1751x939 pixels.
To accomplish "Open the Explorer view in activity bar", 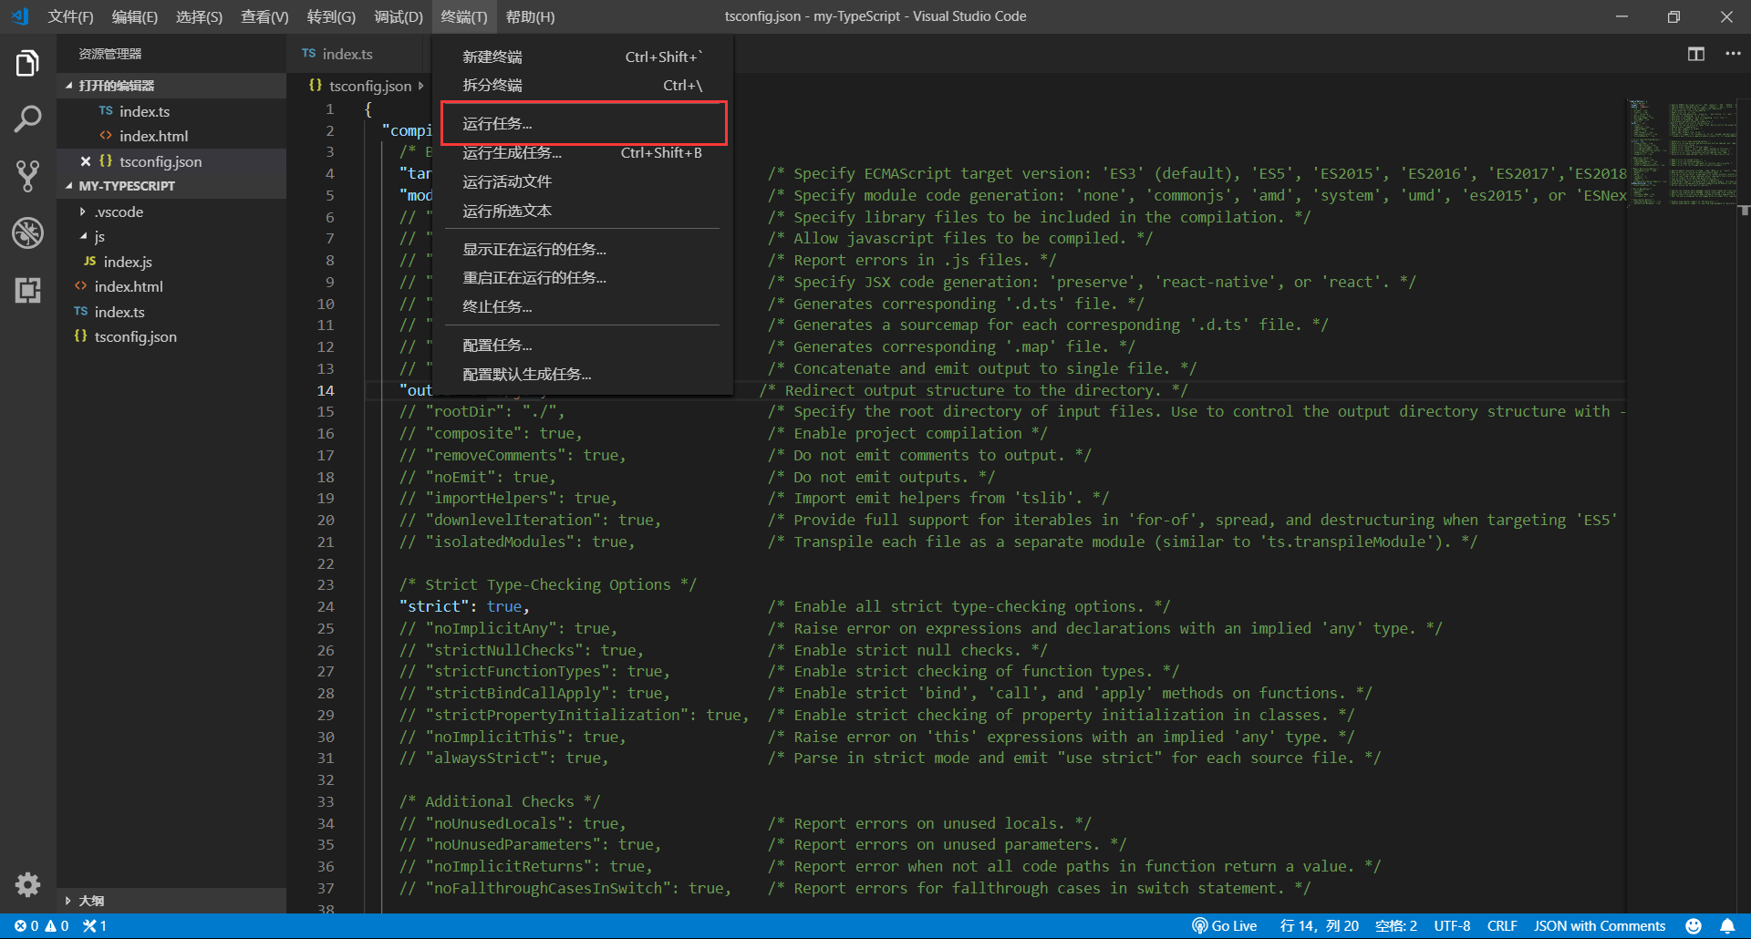I will click(x=27, y=64).
